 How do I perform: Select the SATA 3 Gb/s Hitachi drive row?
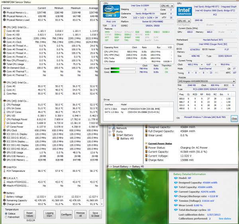138,109
